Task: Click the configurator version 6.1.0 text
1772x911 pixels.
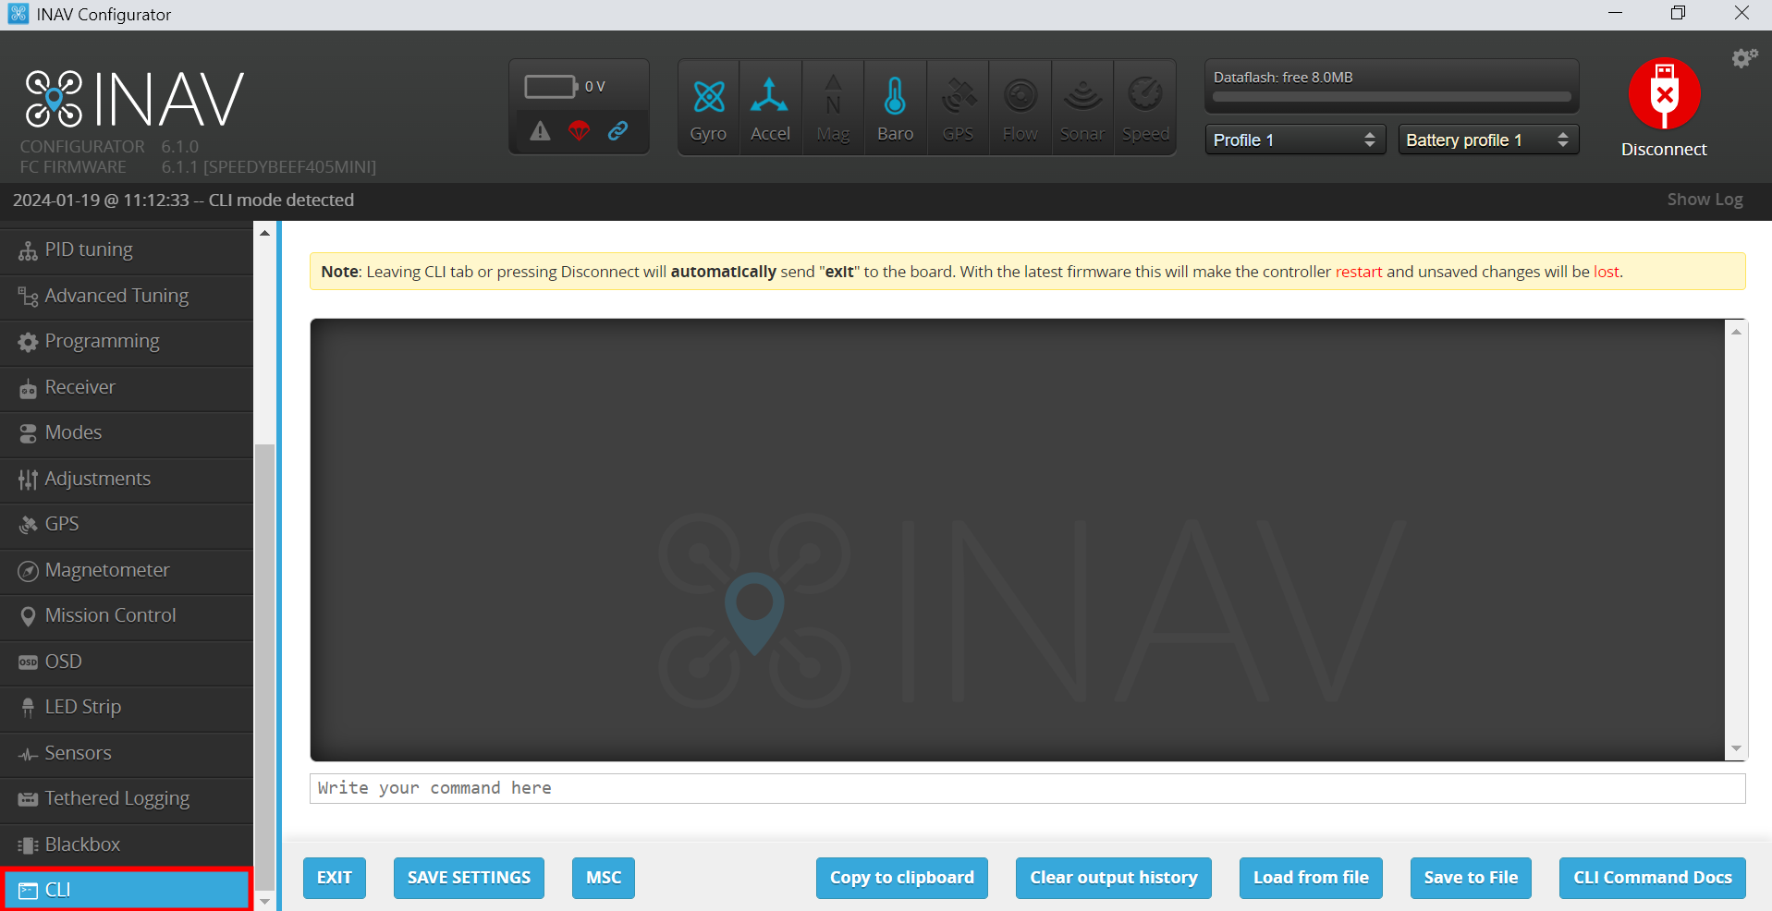Action: [180, 147]
